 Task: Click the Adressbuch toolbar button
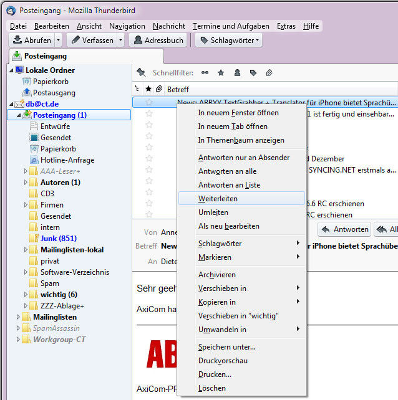pos(159,40)
